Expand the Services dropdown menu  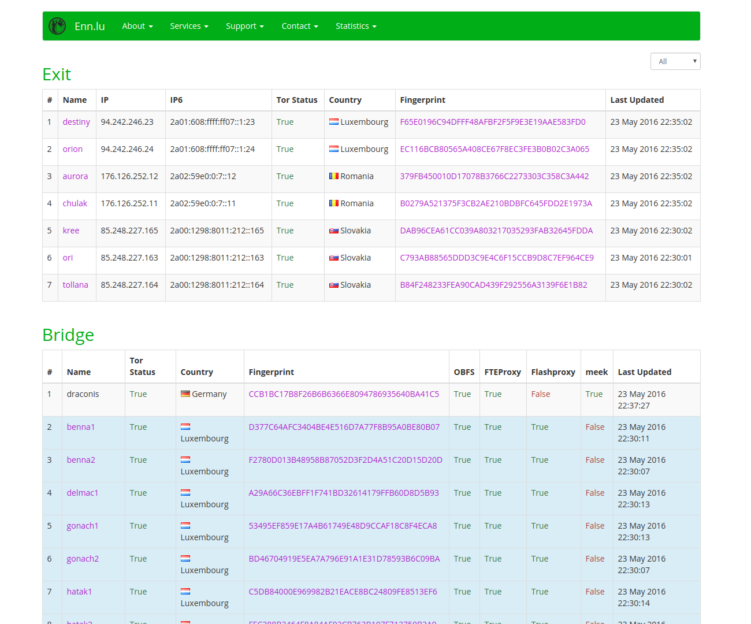pos(189,26)
